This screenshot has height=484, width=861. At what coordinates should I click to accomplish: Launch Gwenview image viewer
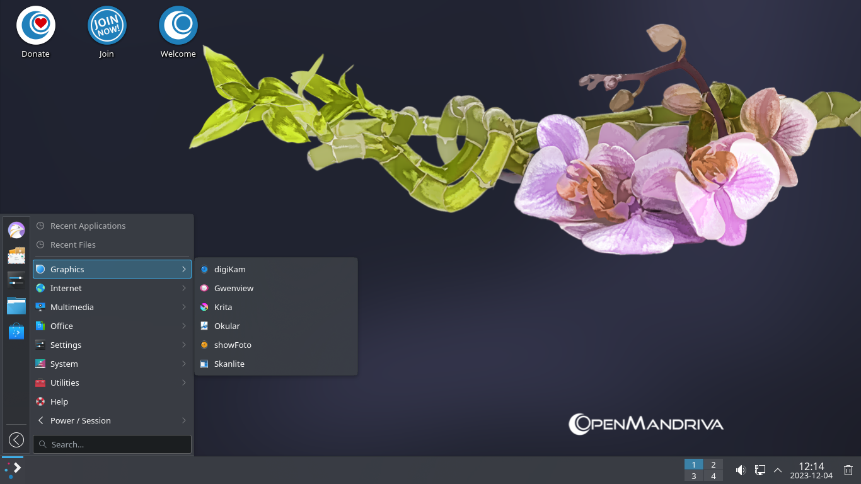276,288
